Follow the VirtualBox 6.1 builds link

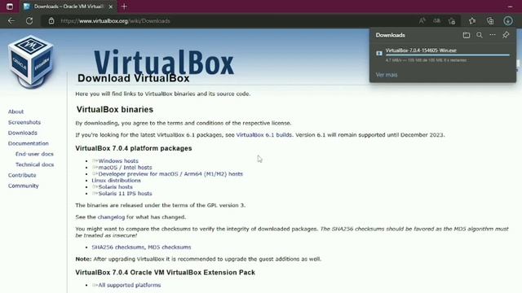tap(264, 135)
